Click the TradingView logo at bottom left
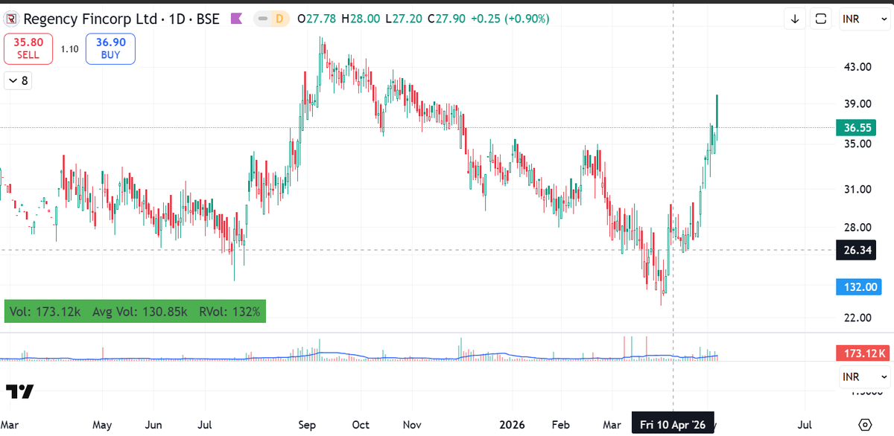Viewport: 894px width, 436px height. click(x=19, y=391)
